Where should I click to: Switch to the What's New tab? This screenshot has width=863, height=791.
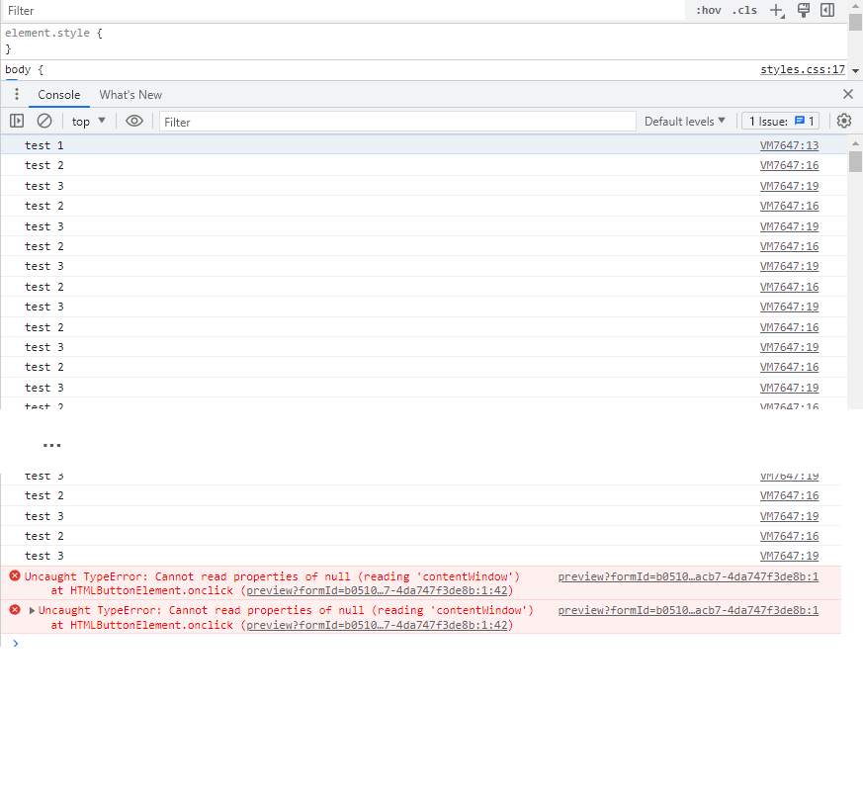130,95
